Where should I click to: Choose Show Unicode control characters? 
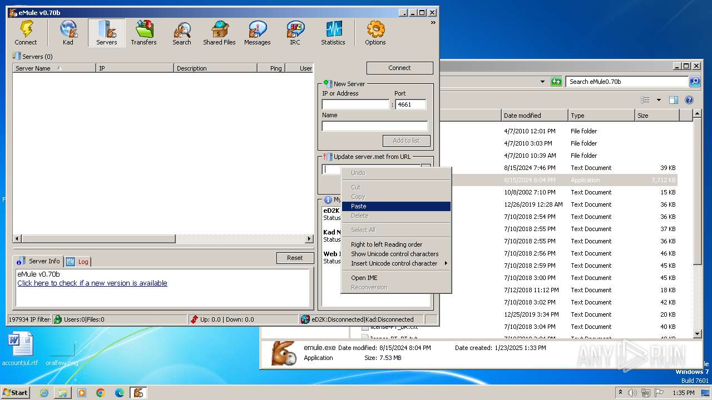[395, 254]
